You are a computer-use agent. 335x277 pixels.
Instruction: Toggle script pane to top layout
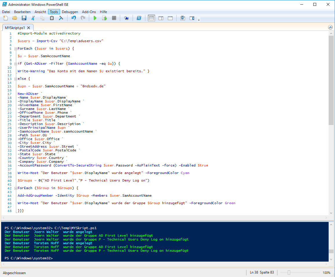coord(151,18)
